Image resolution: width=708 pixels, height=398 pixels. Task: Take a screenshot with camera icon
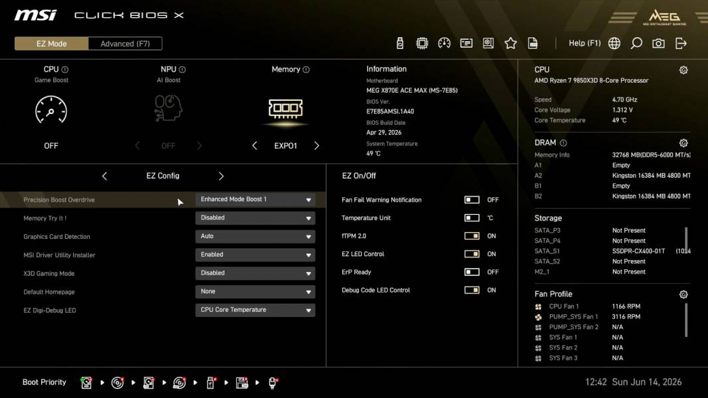pos(658,43)
